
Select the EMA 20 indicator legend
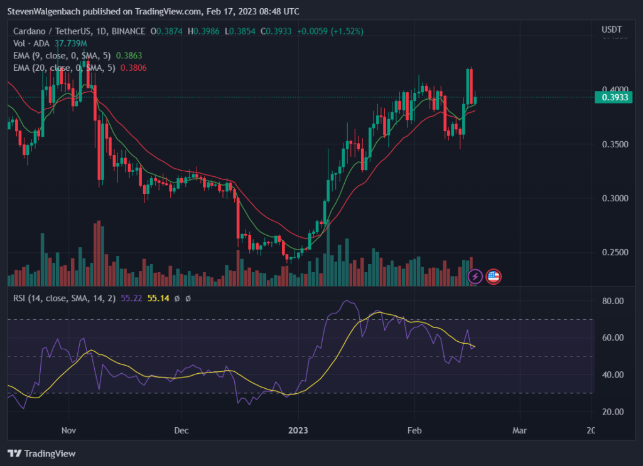pyautogui.click(x=64, y=68)
